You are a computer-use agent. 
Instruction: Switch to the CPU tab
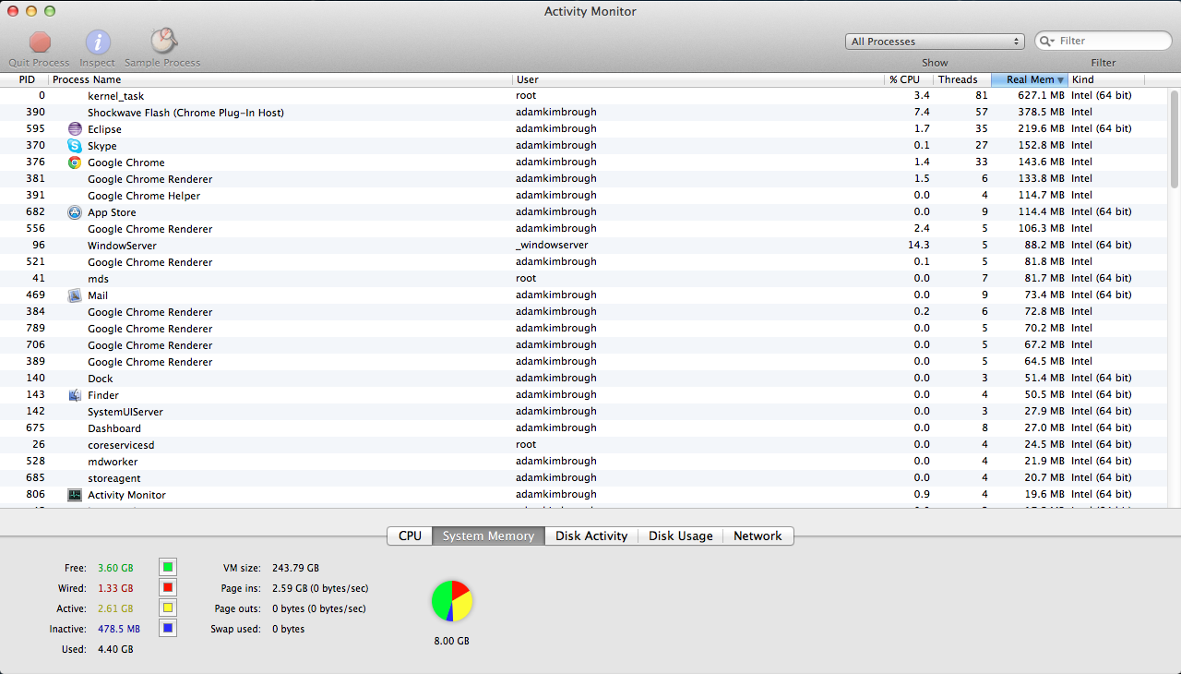tap(410, 536)
